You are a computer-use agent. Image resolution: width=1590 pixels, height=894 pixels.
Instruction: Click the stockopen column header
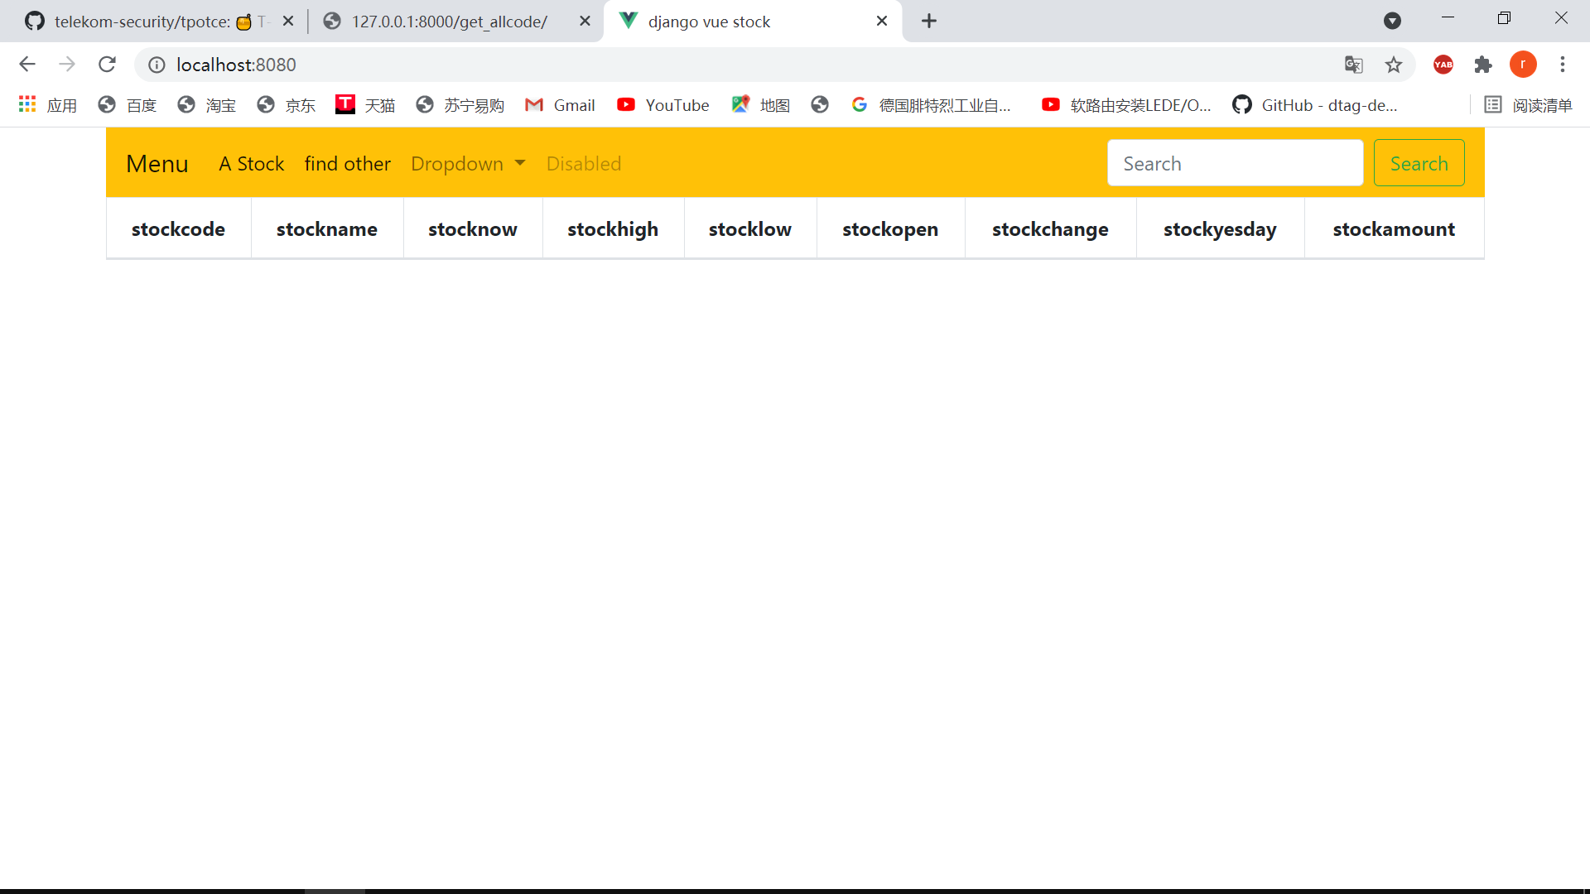(890, 229)
